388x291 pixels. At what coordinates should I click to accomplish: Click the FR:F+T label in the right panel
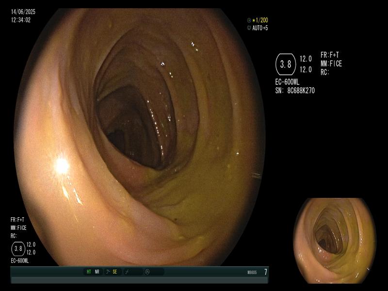click(330, 55)
